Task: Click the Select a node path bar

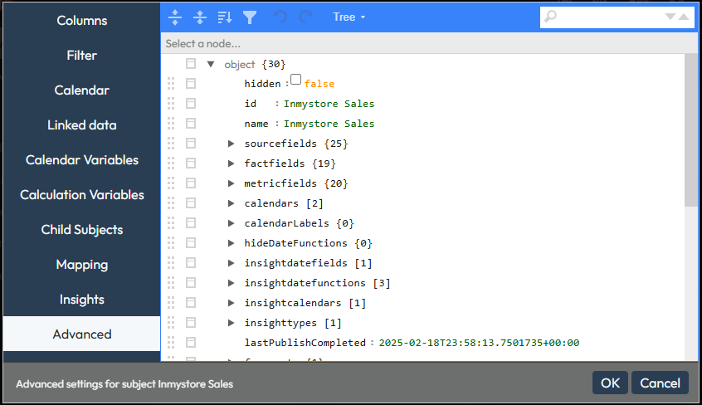Action: point(429,43)
